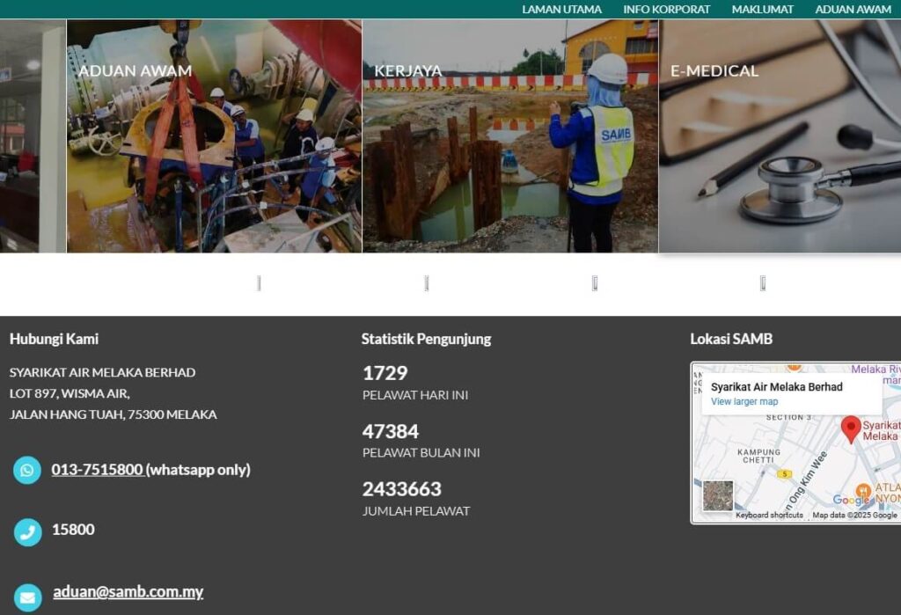Screen dimensions: 901x615
Task: Click the phone number 15800 text
Action: pyautogui.click(x=73, y=530)
